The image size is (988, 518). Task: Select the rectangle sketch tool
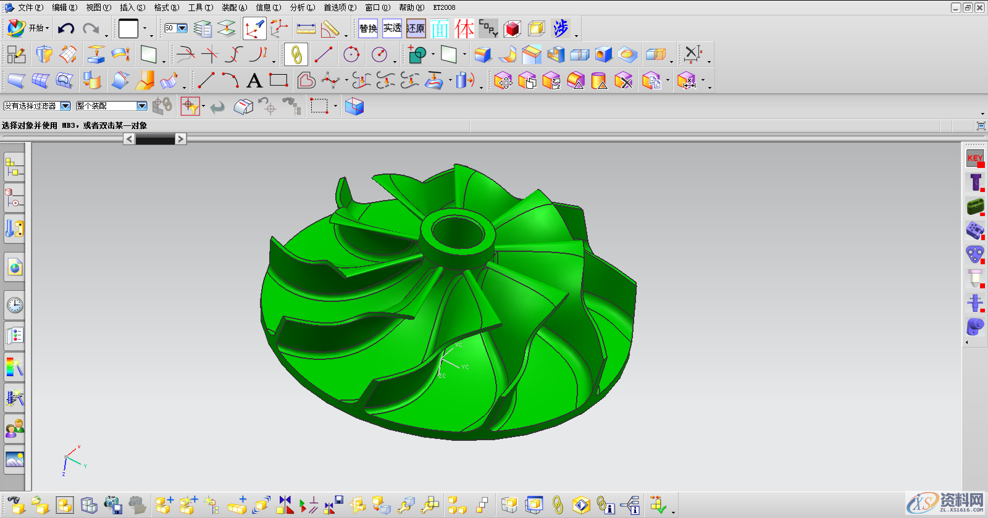point(278,80)
